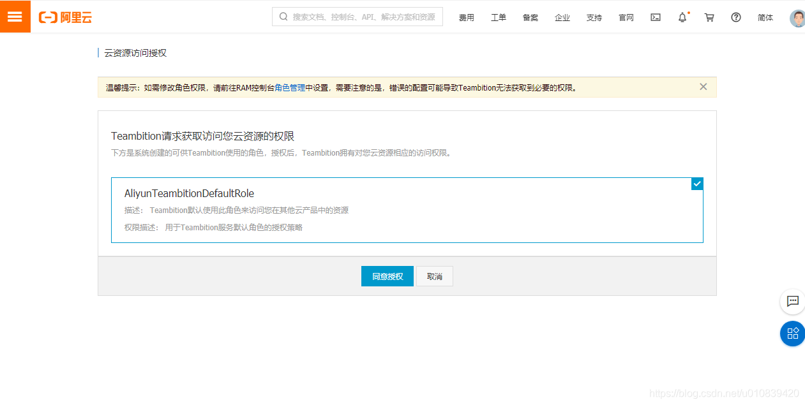Open the 备案 menu
The image size is (805, 405).
point(530,18)
